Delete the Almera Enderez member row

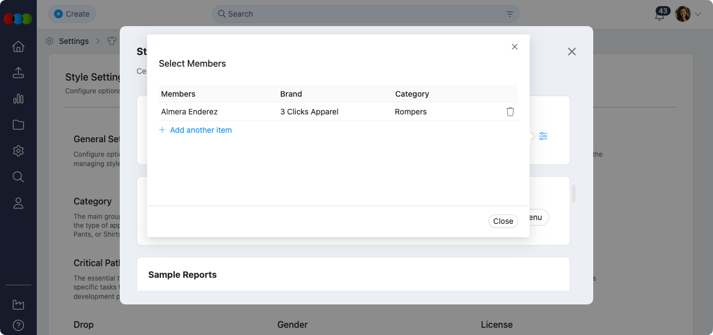pyautogui.click(x=510, y=112)
